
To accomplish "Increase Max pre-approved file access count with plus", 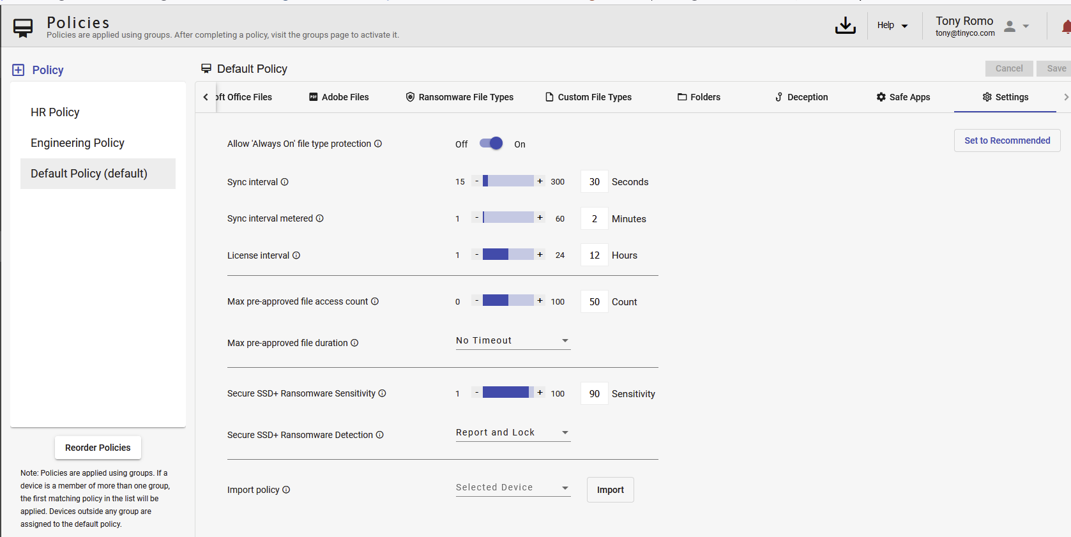I will [540, 301].
